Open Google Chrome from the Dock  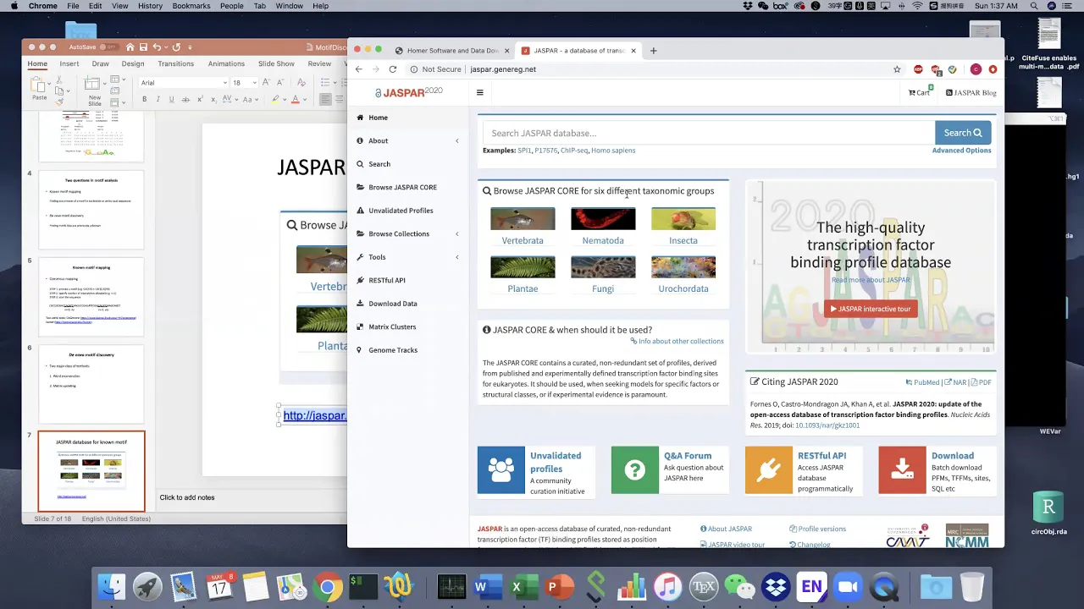(328, 586)
